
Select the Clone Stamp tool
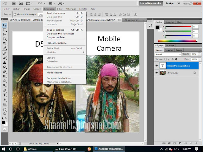click(x=4, y=62)
